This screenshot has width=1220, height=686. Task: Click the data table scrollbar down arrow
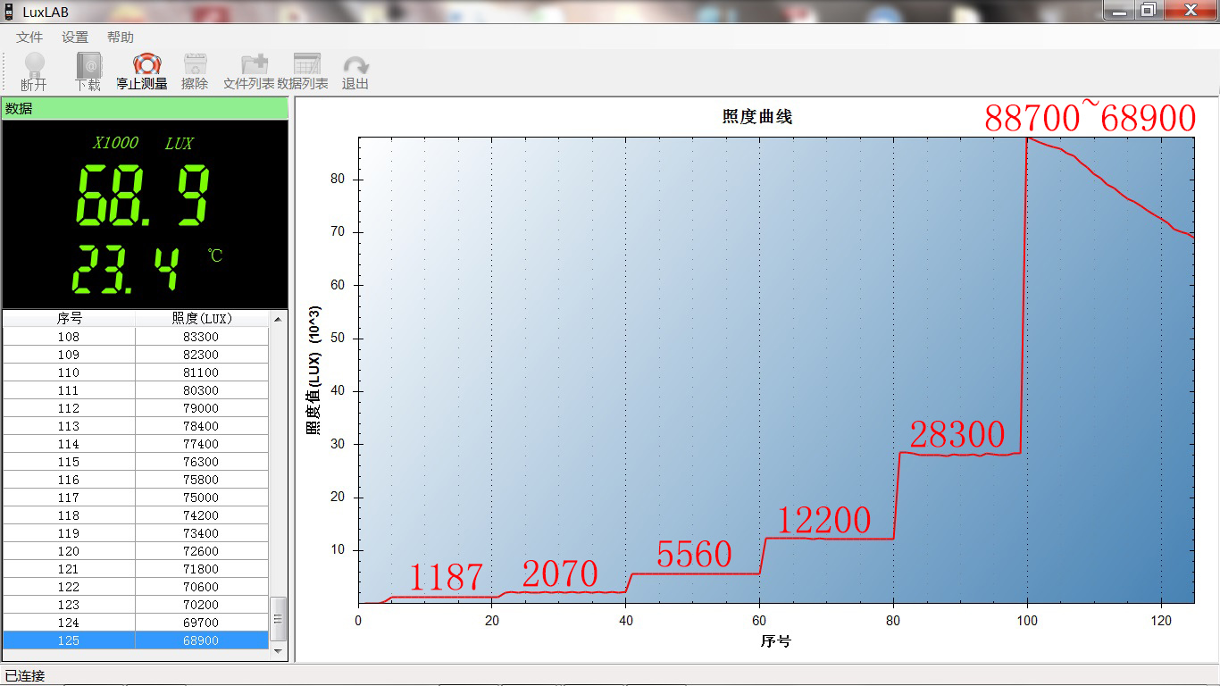(279, 651)
